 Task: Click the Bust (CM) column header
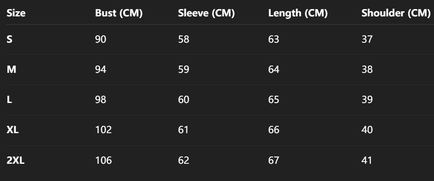(x=119, y=13)
